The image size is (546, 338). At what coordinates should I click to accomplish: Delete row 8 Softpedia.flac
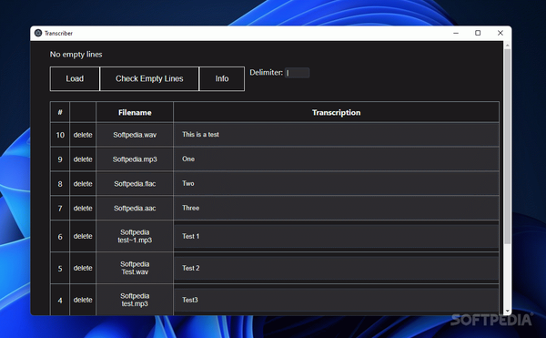pos(83,184)
